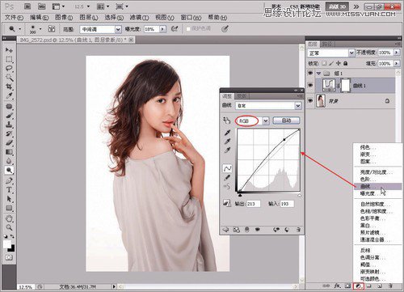Hide the 曲线 1 adjustment layer
Screen dimensions: 404x292
(x=310, y=86)
